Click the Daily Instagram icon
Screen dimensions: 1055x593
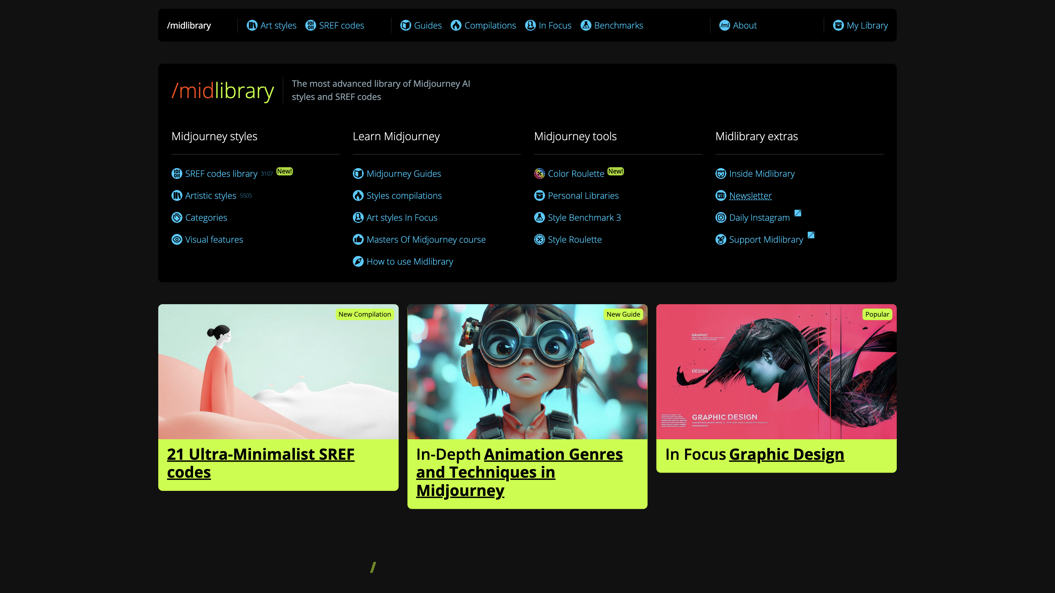tap(721, 217)
